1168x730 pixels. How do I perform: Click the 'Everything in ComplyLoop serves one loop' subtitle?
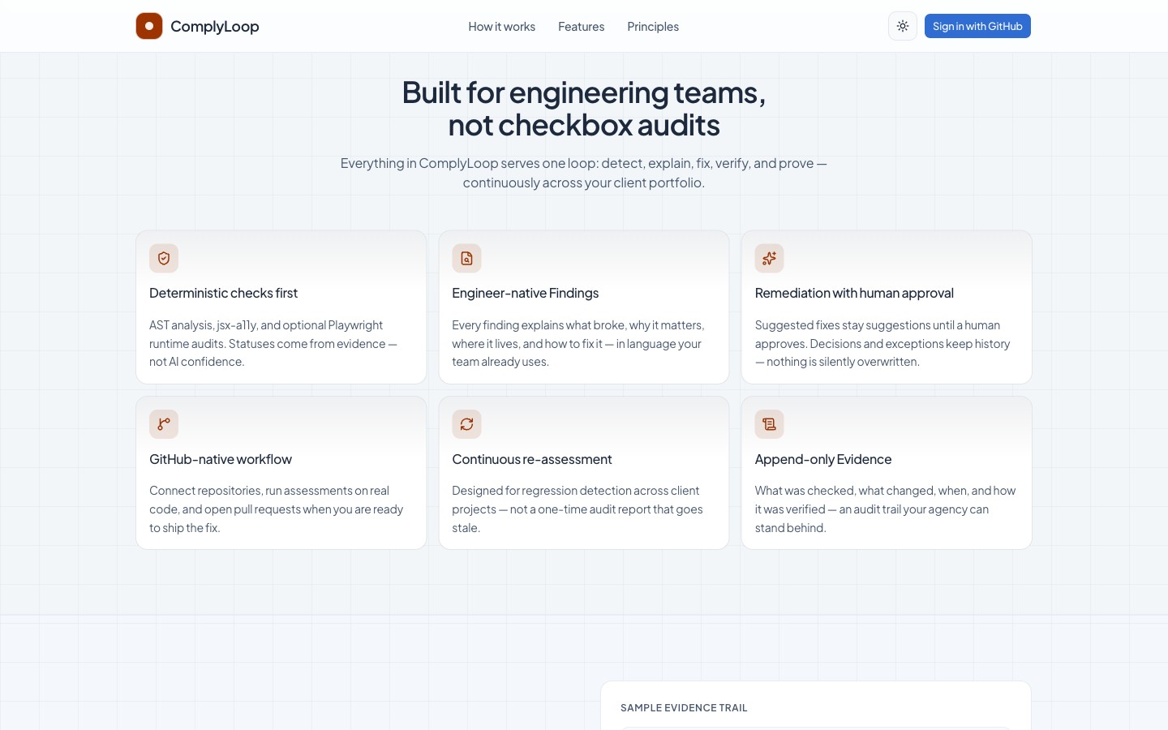pyautogui.click(x=584, y=173)
